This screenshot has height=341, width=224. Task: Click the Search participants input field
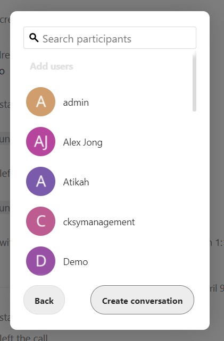pos(110,38)
